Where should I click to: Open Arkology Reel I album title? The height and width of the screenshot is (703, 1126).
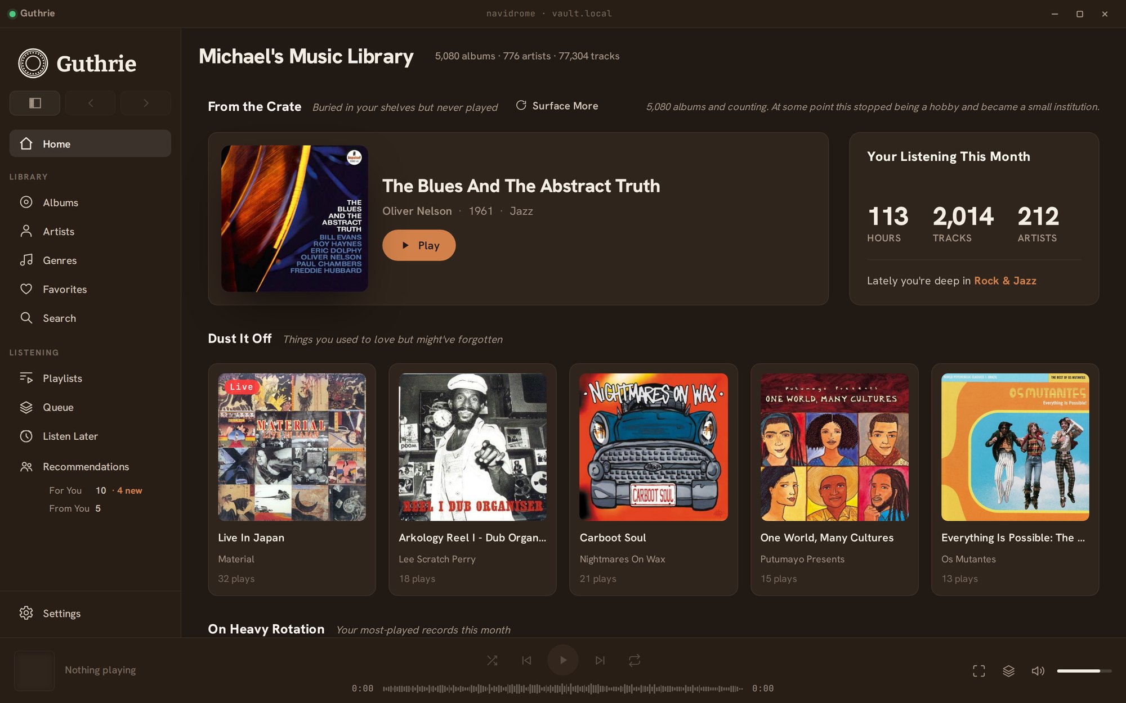[472, 538]
